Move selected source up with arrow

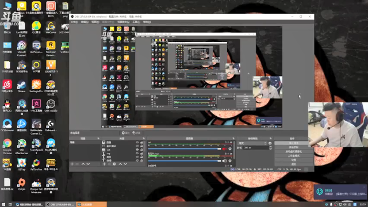coord(120,164)
